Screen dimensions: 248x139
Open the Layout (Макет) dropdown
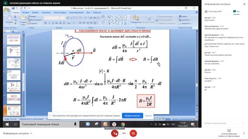[x=33, y=16]
